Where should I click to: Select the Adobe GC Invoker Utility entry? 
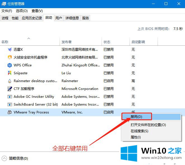point(34,97)
